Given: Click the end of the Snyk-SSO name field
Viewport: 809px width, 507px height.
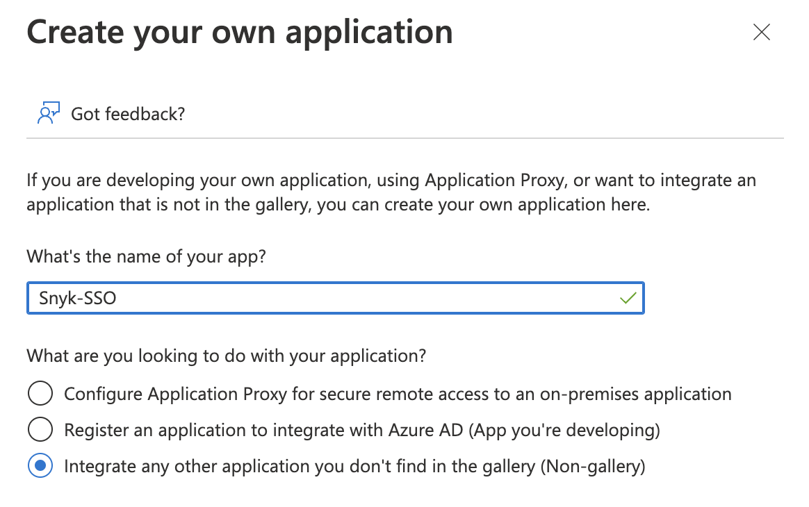Looking at the screenshot, I should tap(591, 297).
